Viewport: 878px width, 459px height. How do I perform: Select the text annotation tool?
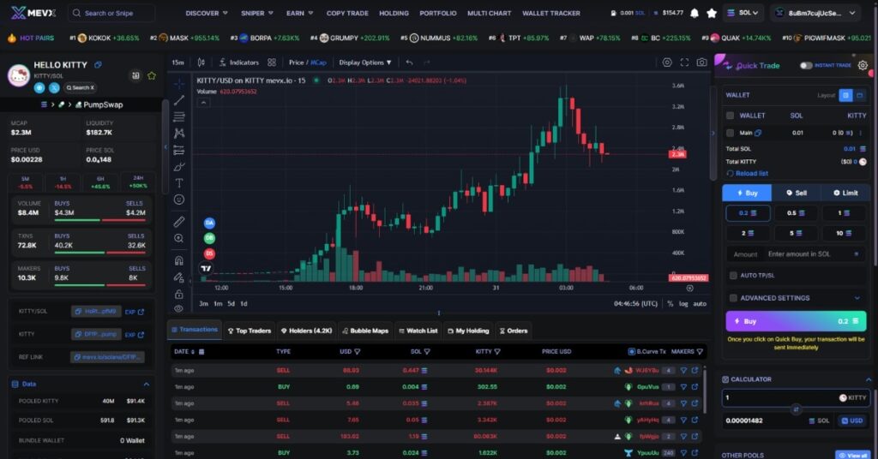coord(178,183)
